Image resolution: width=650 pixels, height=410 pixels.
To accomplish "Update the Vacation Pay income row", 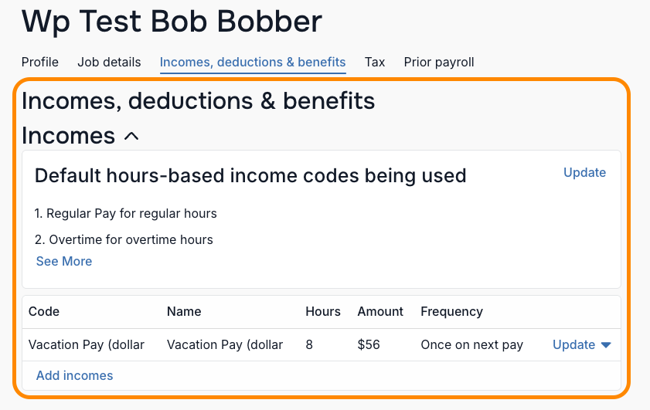I will click(x=573, y=344).
